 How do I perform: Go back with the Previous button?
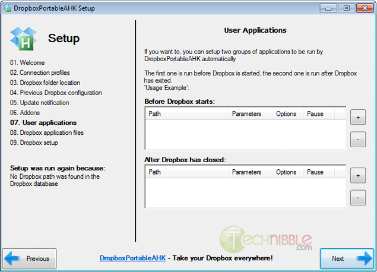click(30, 258)
